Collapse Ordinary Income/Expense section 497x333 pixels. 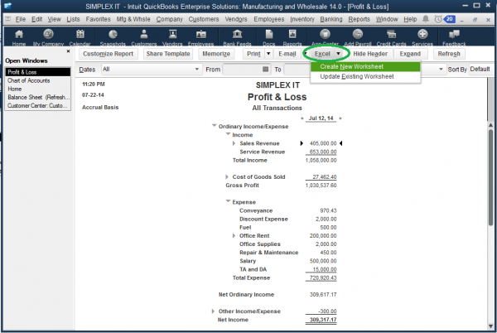point(214,126)
